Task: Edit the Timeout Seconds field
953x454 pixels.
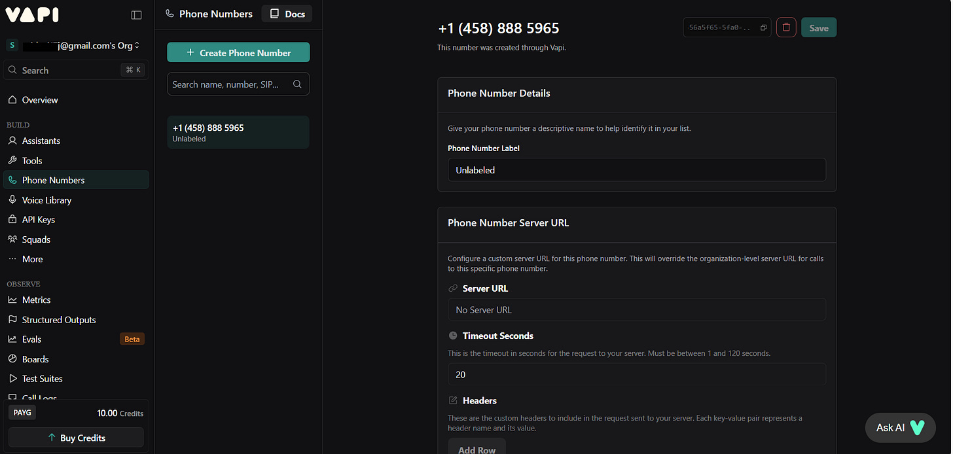Action: (x=636, y=374)
